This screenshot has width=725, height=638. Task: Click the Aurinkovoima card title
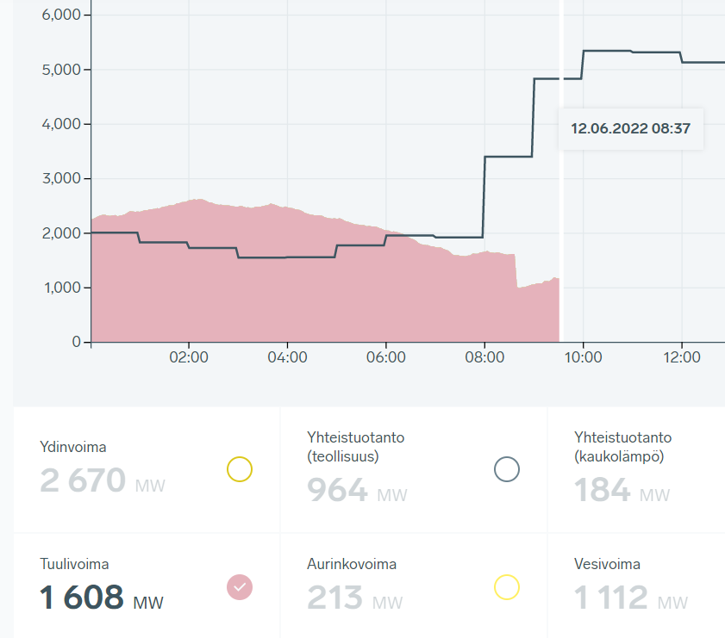pos(352,564)
